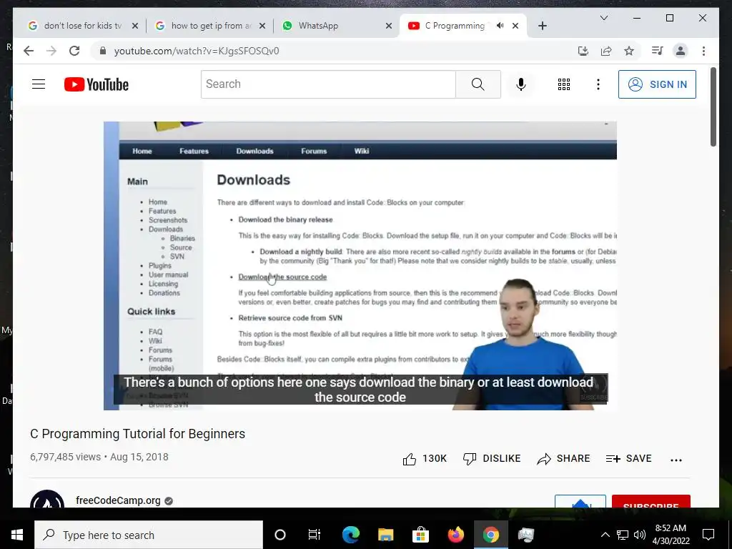Screen dimensions: 732x549
Task: Click the SIGN IN button
Action: point(657,84)
